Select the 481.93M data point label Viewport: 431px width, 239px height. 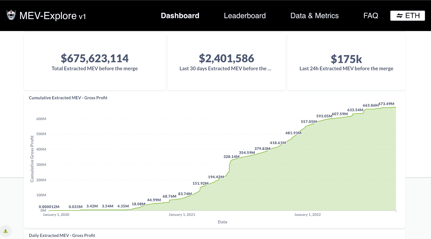point(293,133)
